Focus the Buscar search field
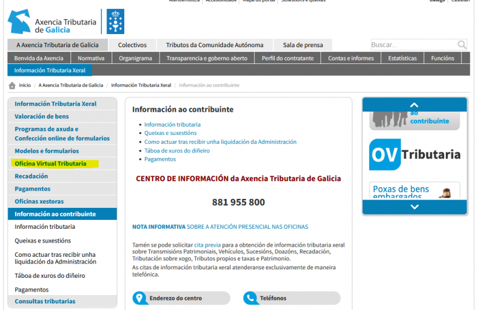 (x=414, y=45)
